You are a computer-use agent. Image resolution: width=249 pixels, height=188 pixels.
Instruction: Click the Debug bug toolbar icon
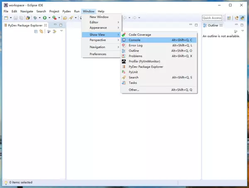pyautogui.click(x=35, y=18)
